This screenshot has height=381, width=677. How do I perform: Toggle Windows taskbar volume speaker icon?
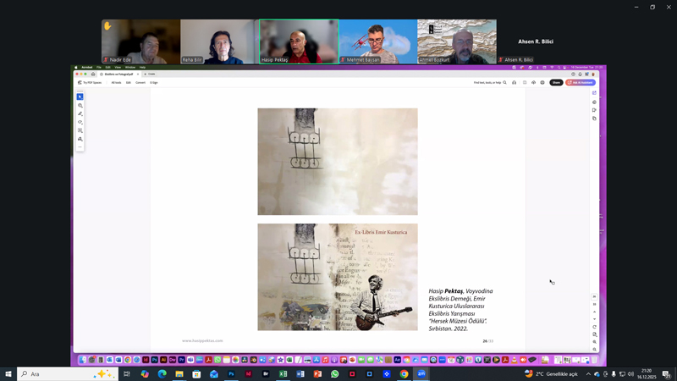coord(630,374)
